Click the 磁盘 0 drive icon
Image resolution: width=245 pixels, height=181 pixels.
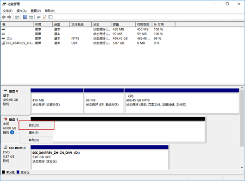[x=6, y=91]
